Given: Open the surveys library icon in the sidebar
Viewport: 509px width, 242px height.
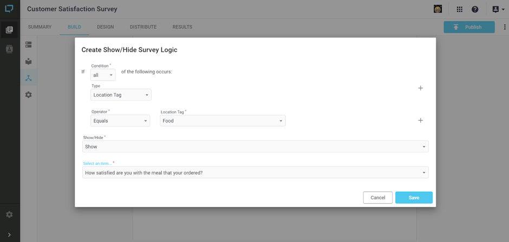Looking at the screenshot, I should tap(9, 30).
